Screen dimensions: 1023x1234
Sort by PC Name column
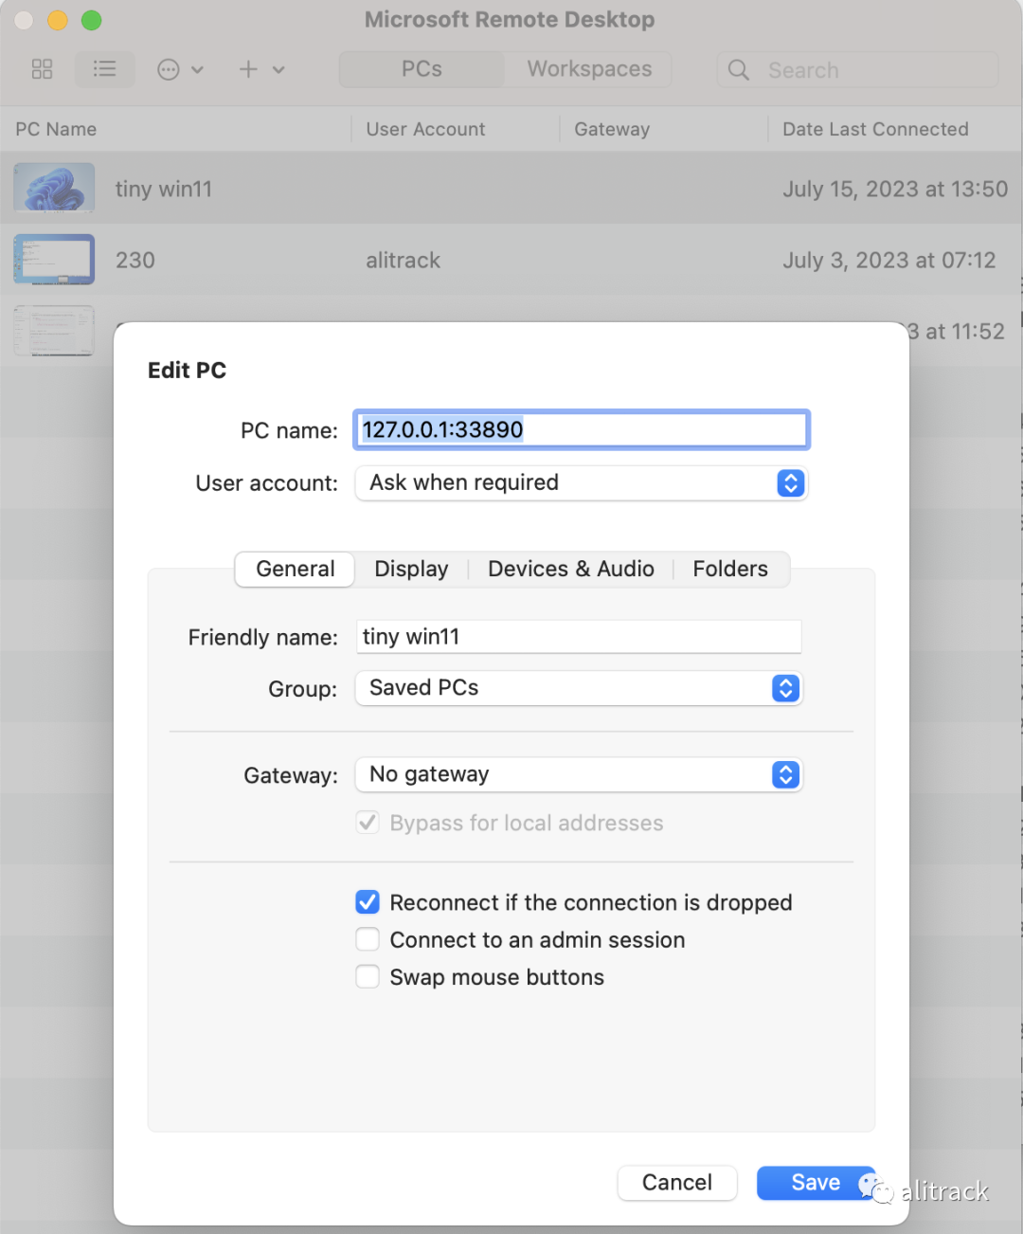[x=56, y=129]
